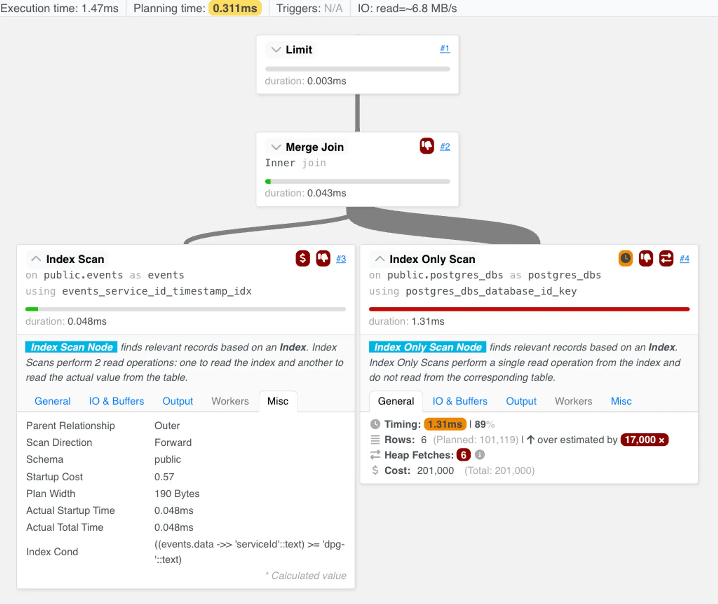718x604 pixels.
Task: Click the orange clock icon on Index Only Scan
Action: (x=625, y=259)
